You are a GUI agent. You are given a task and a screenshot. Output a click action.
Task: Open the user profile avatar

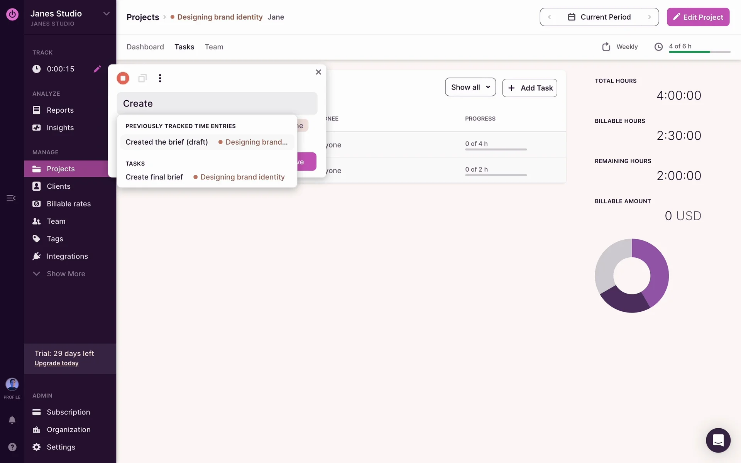(x=12, y=384)
